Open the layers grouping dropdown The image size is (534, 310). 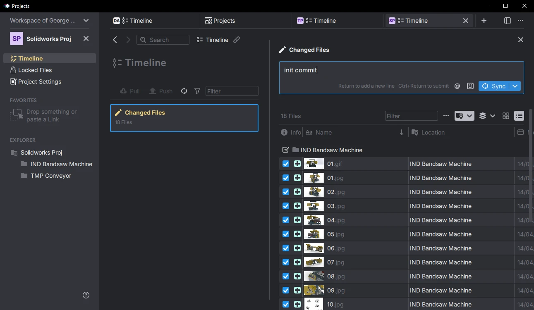coord(487,116)
